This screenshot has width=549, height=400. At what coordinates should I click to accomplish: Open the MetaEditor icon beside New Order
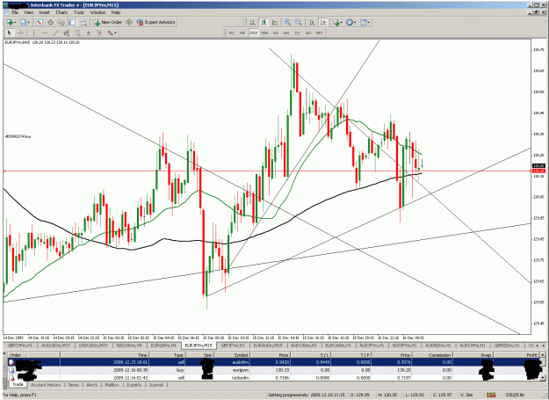pyautogui.click(x=129, y=22)
